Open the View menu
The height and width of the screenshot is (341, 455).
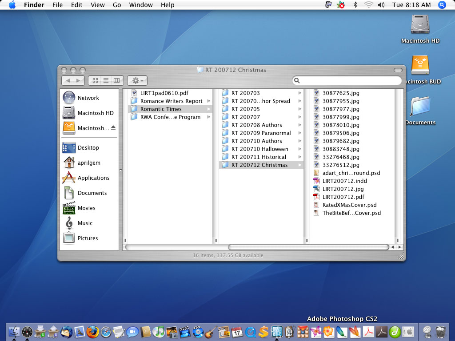(x=97, y=5)
